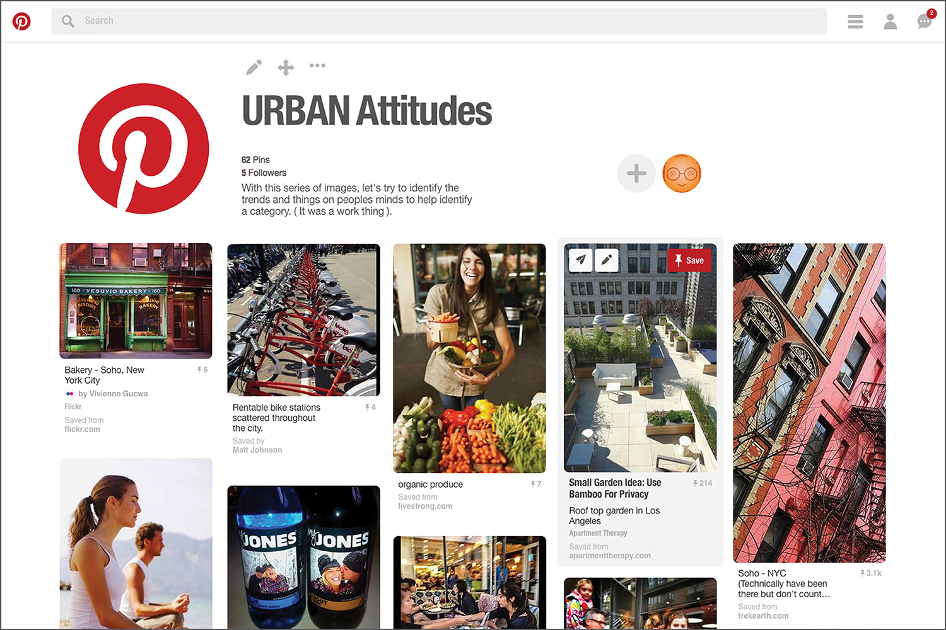The image size is (946, 630).
Task: Click the Matt Johnson saved-by link
Action: pos(257,450)
